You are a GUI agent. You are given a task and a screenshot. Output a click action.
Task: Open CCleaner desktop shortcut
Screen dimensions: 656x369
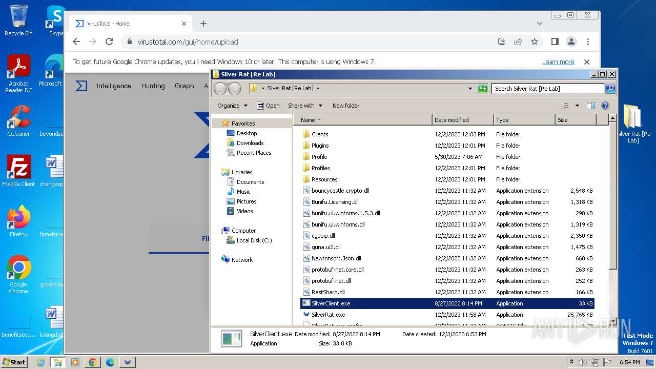point(18,121)
